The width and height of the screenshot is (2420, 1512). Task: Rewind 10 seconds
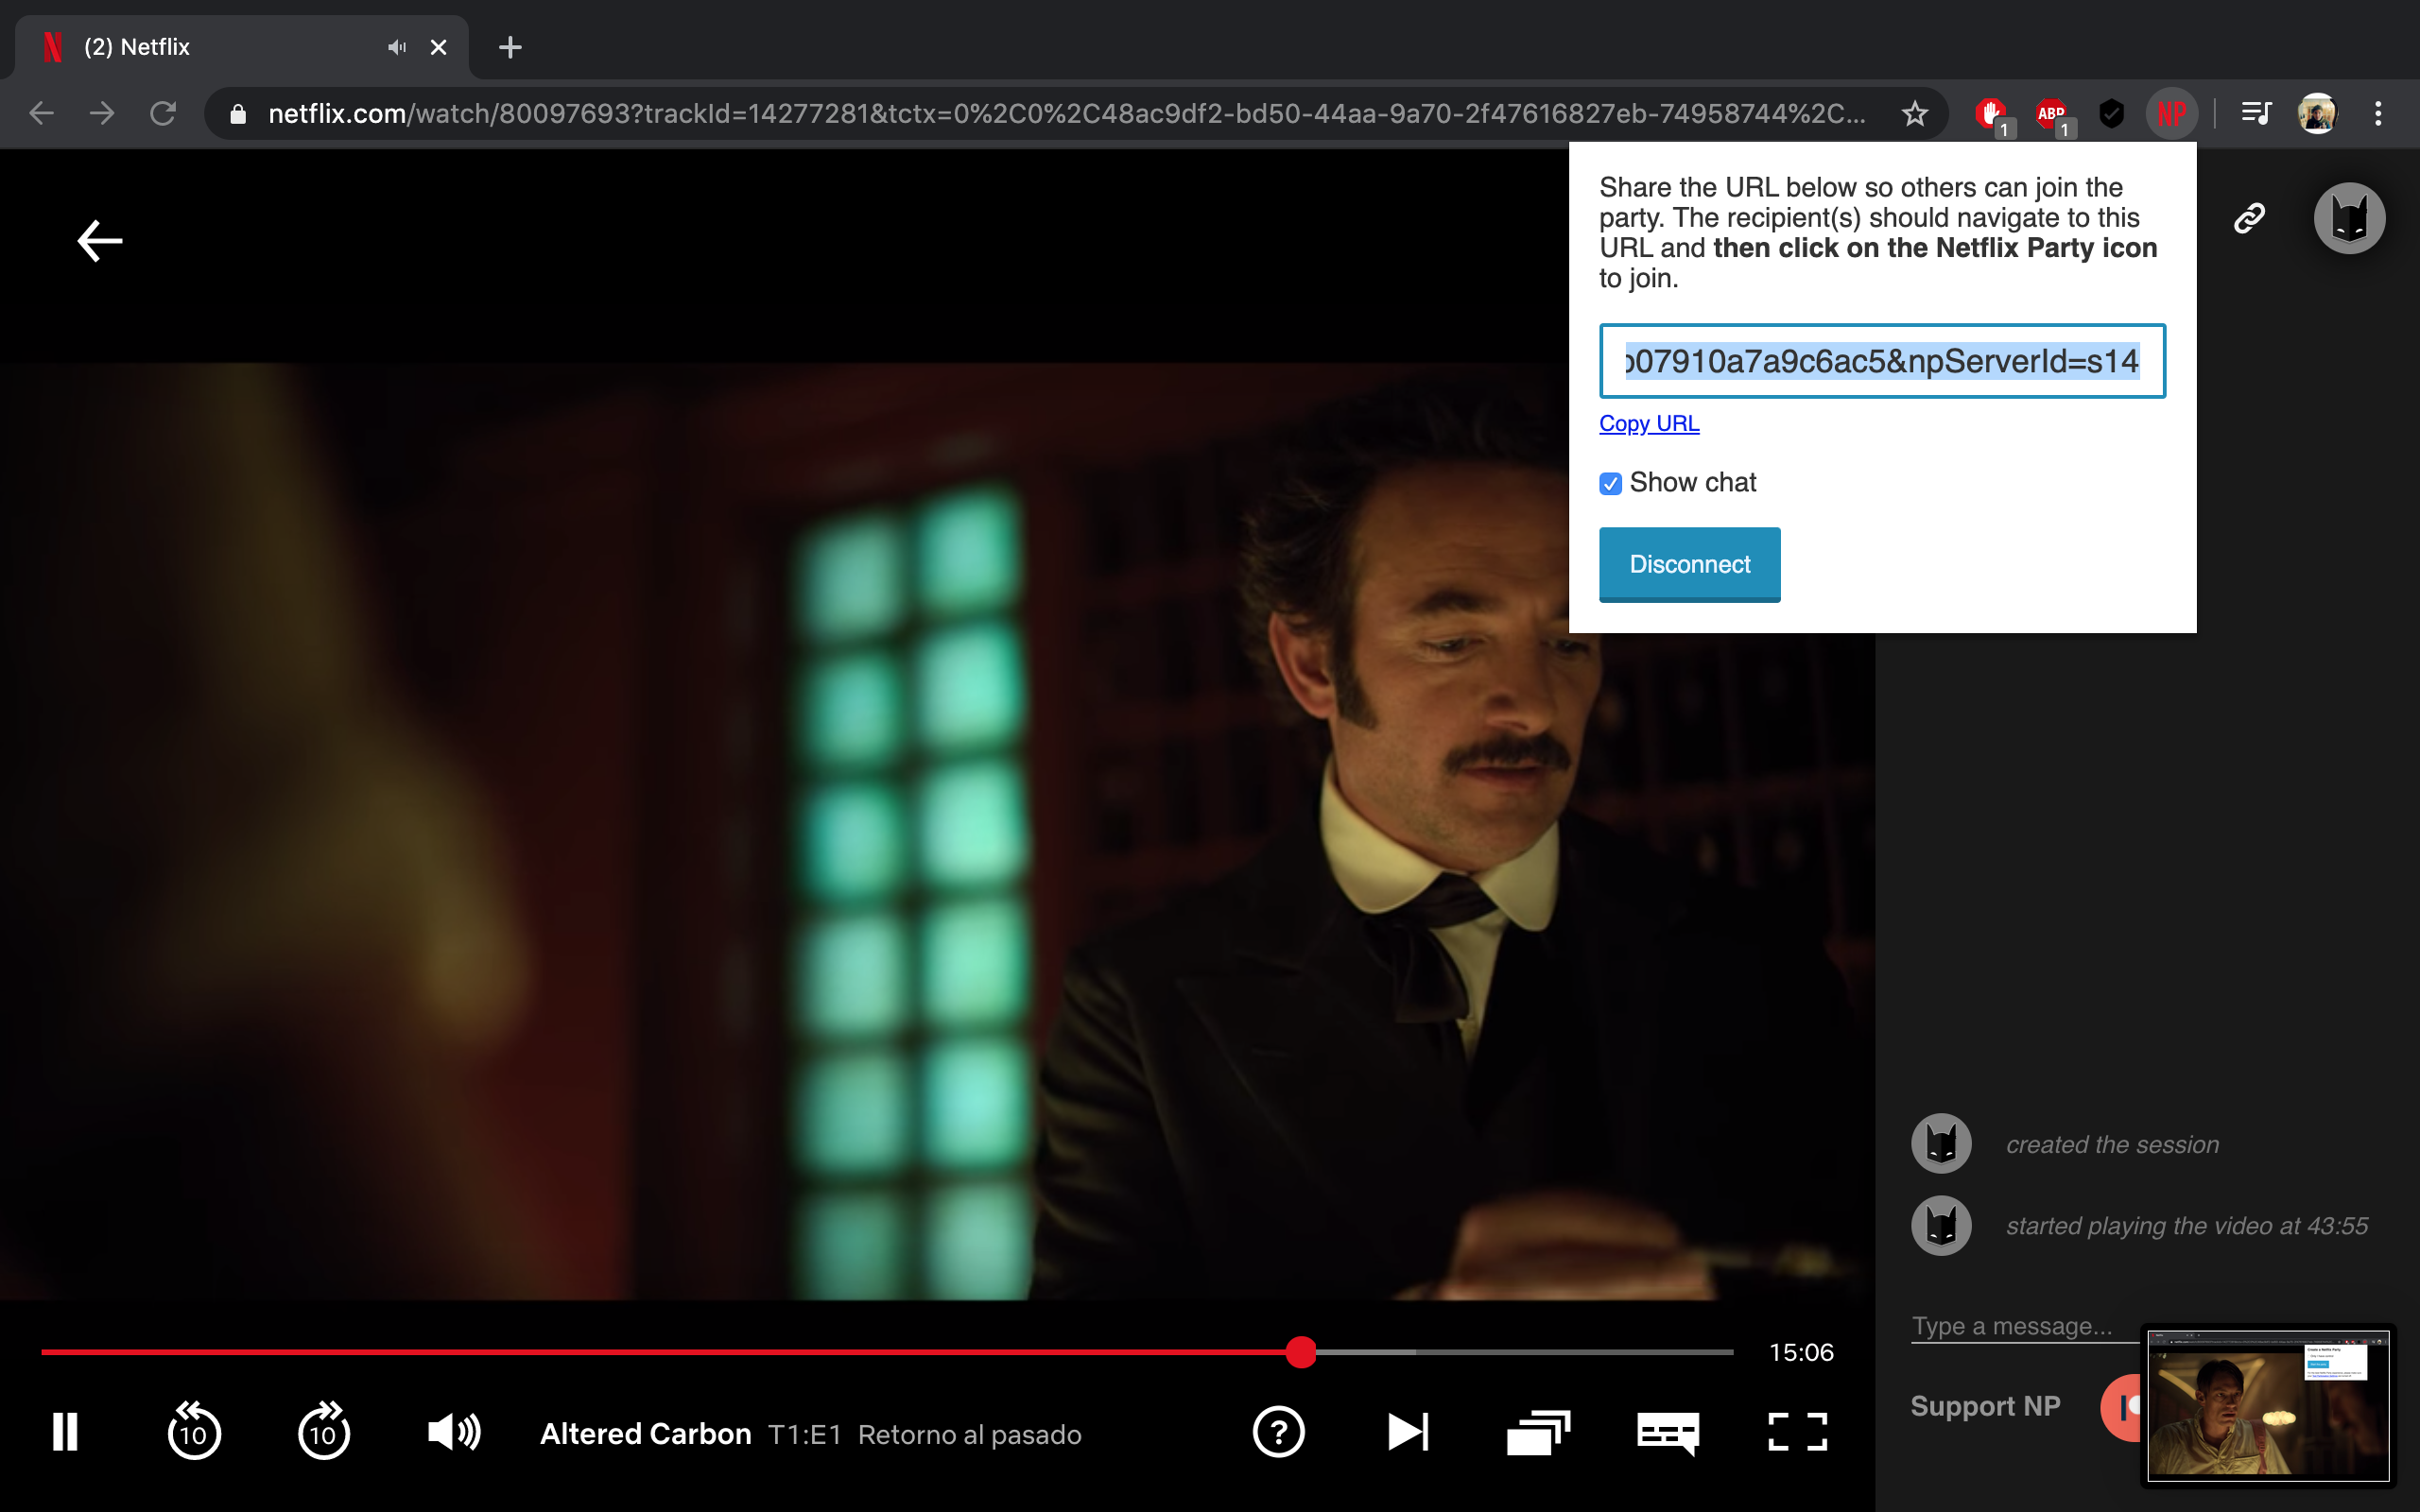[x=193, y=1432]
